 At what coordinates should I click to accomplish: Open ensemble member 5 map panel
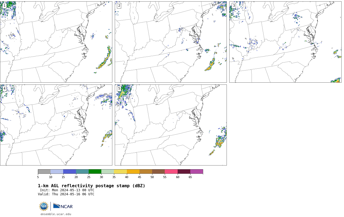click(x=171, y=125)
